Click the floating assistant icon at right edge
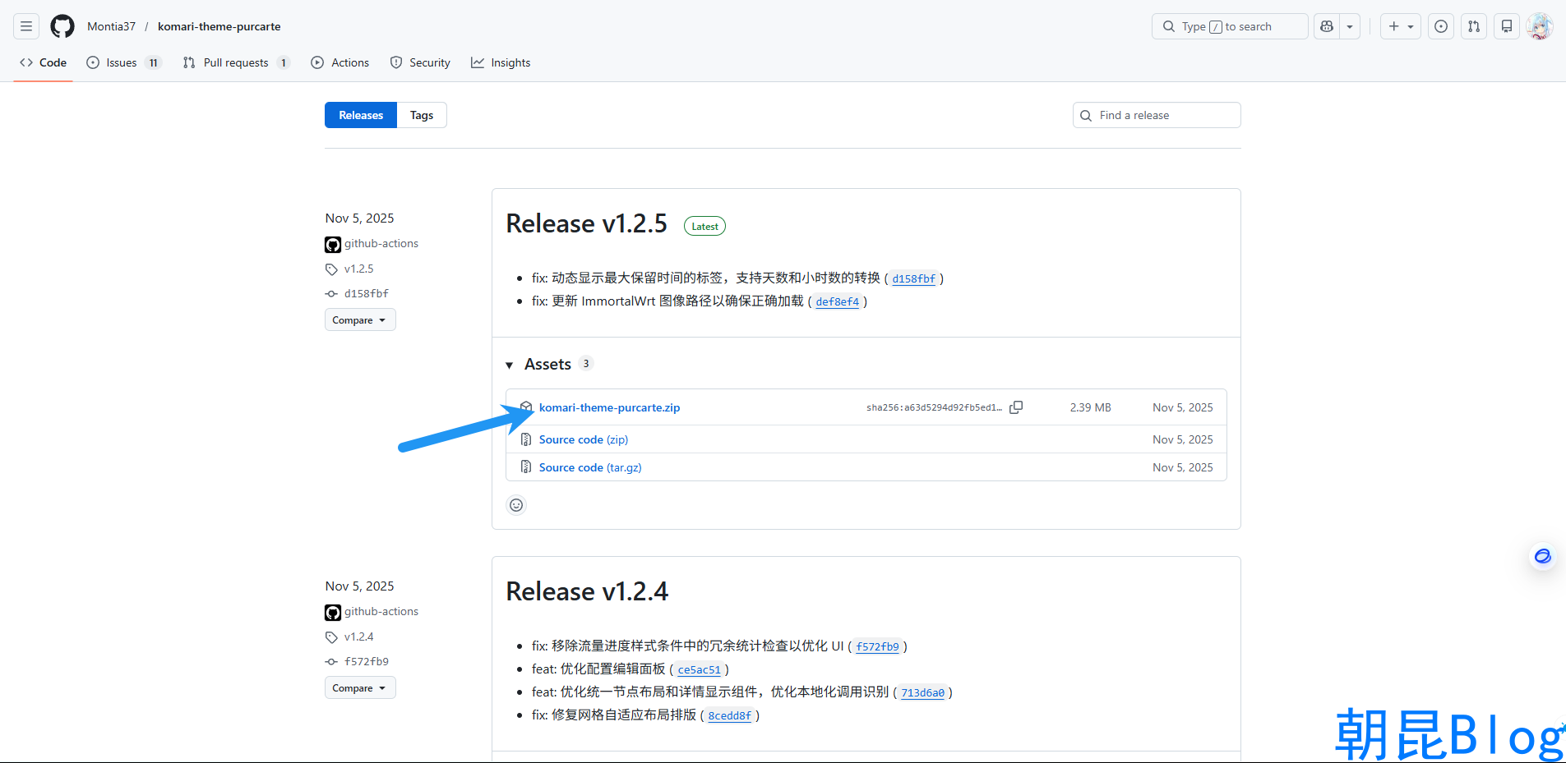This screenshot has height=763, width=1566. [1543, 557]
